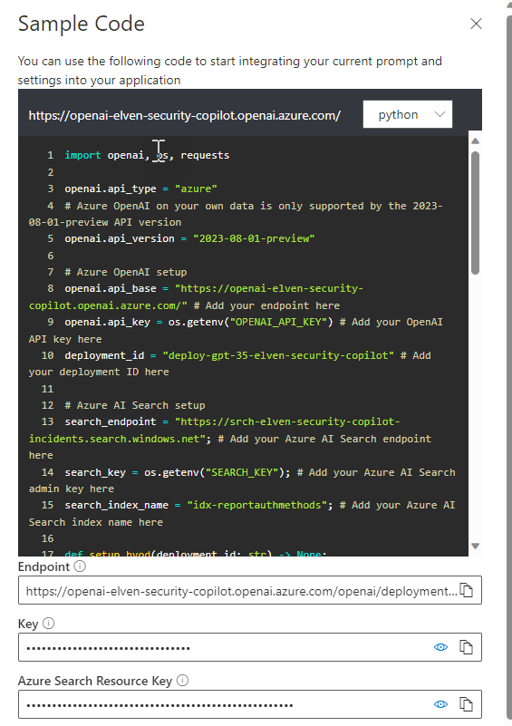The width and height of the screenshot is (512, 726).
Task: Reveal the hidden Key with eye icon
Action: 440,647
